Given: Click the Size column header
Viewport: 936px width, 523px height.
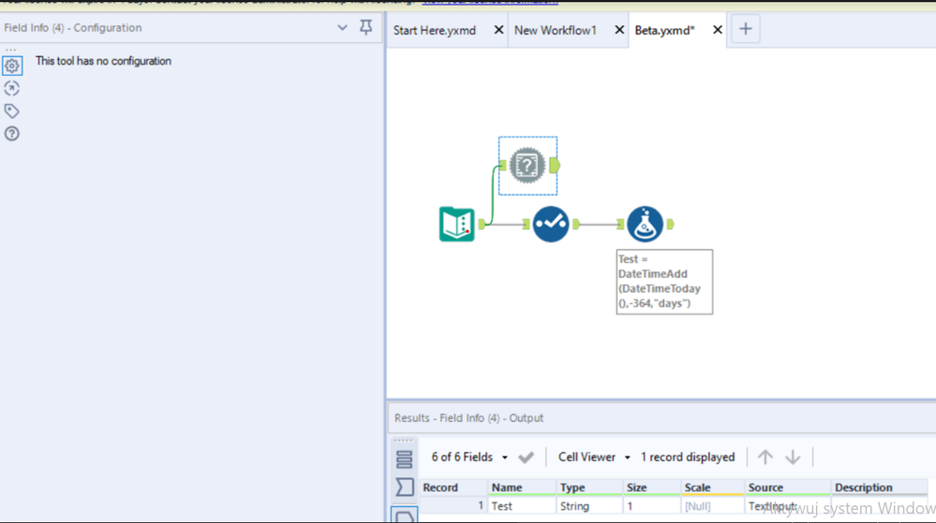Looking at the screenshot, I should click(x=652, y=487).
